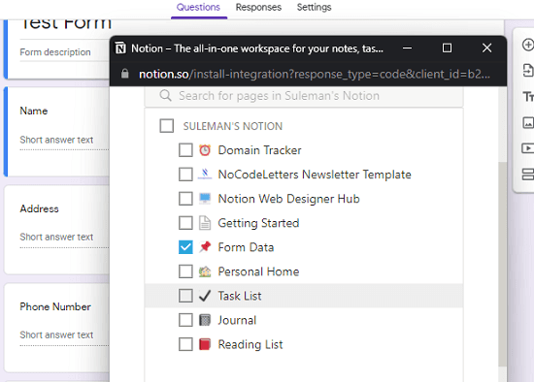Click the Import questions icon

[x=528, y=71]
